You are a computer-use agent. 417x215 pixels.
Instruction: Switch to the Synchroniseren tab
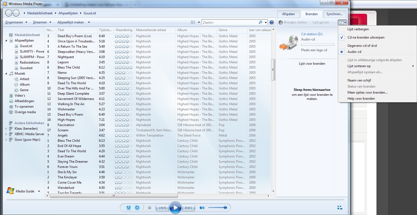click(x=335, y=14)
